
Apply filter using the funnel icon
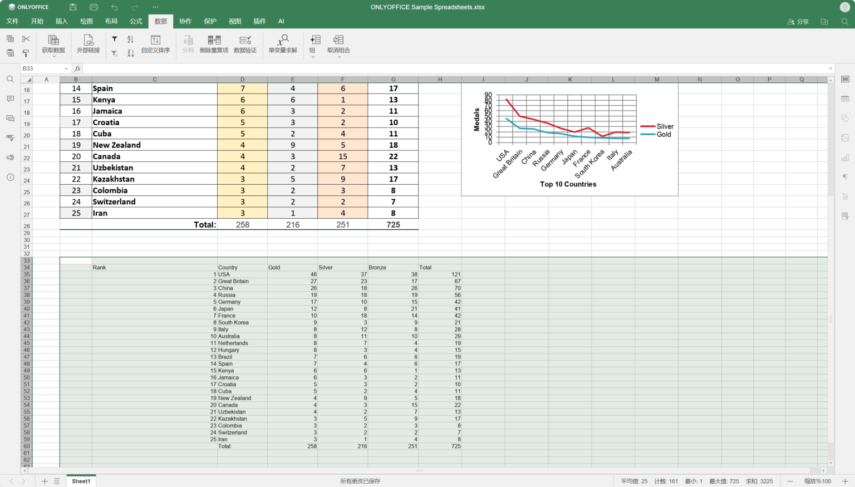[x=114, y=39]
